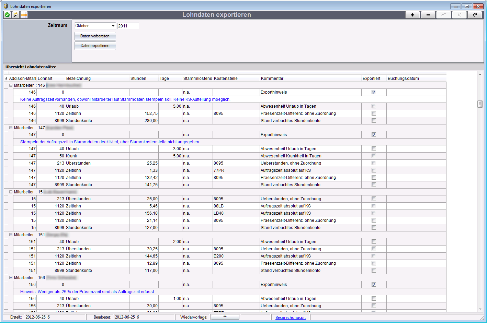Sort by Exportiert column header
Image resolution: width=487 pixels, height=323 pixels.
(x=374, y=79)
